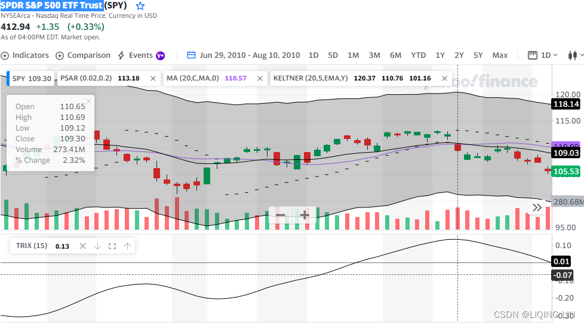Remove the PSAR indicator
Viewport: 584px width, 325px height.
(153, 79)
